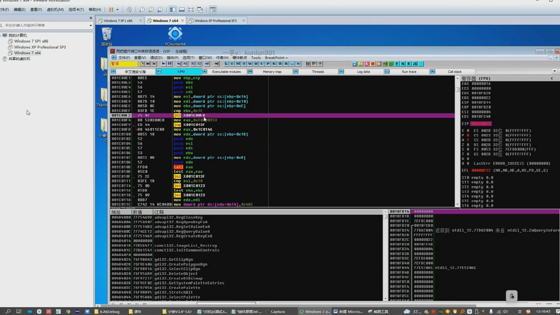Click the debugger Run (play) icon
The width and height of the screenshot is (560, 315).
(x=164, y=64)
